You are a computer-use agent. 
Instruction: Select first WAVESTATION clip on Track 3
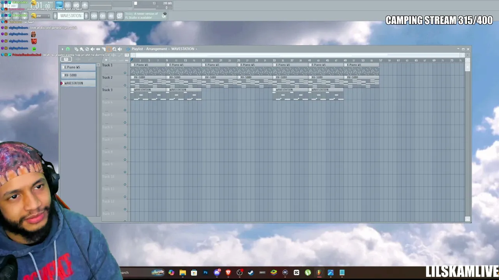tap(148, 94)
